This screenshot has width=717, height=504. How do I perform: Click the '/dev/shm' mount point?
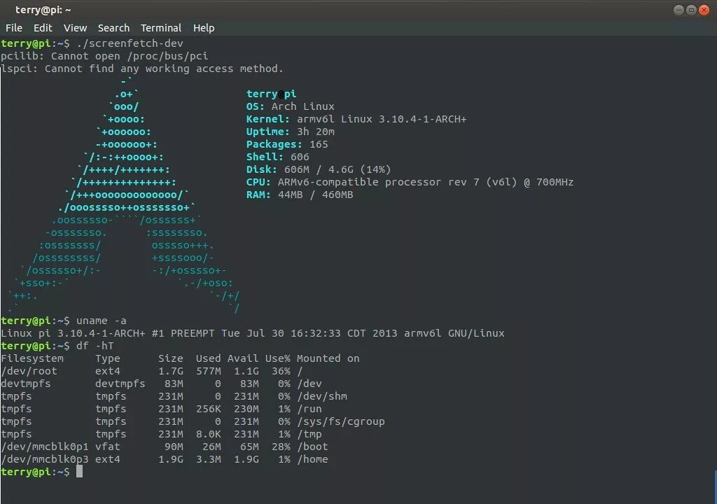click(x=322, y=396)
